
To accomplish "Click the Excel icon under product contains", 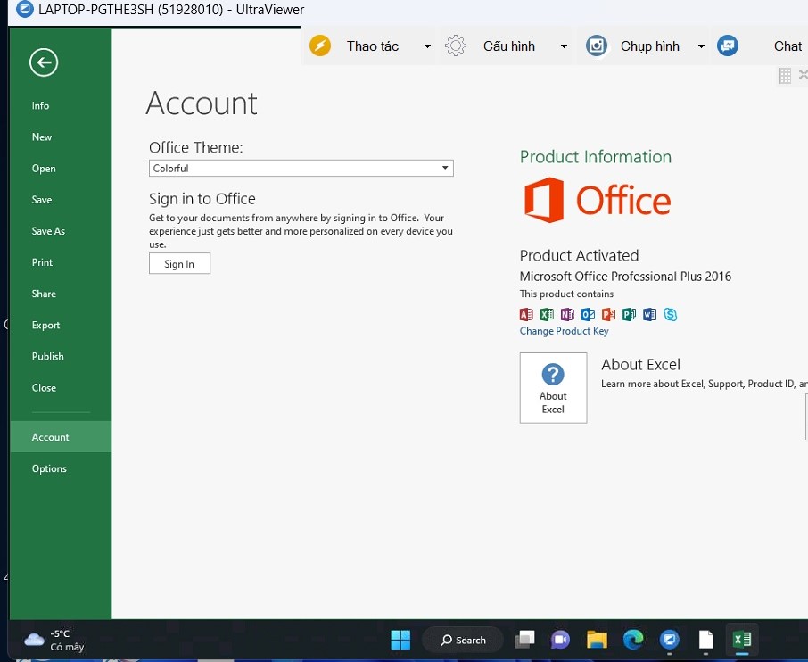I will (x=547, y=314).
